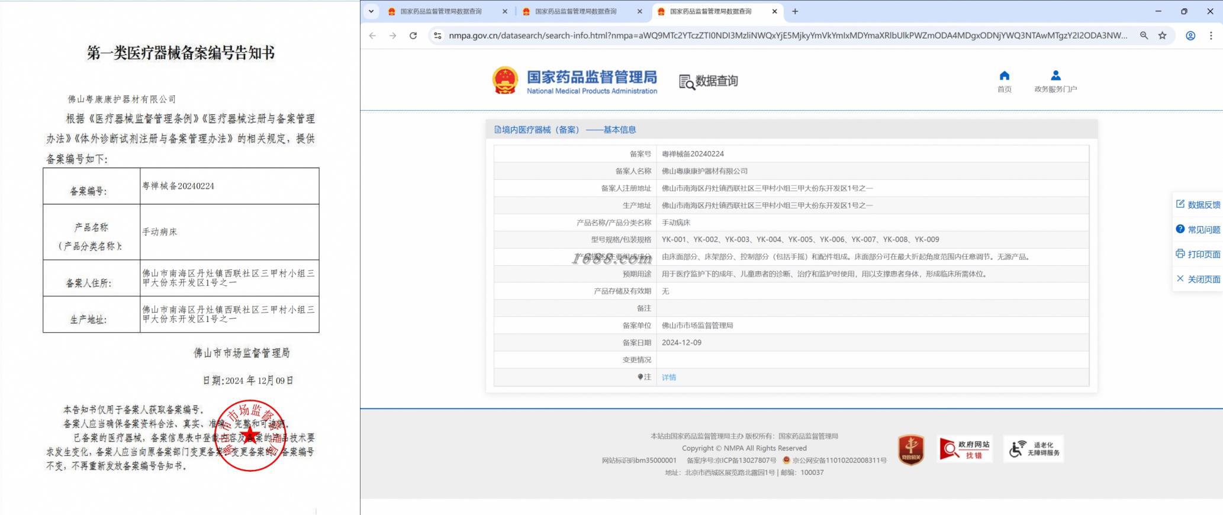Select the product description starting 由床面部分
The height and width of the screenshot is (515, 1223).
pyautogui.click(x=847, y=257)
